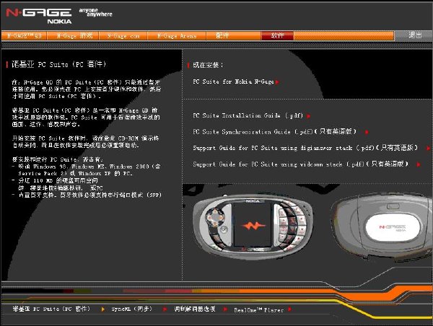Open the N-Gage.com tab

click(123, 36)
